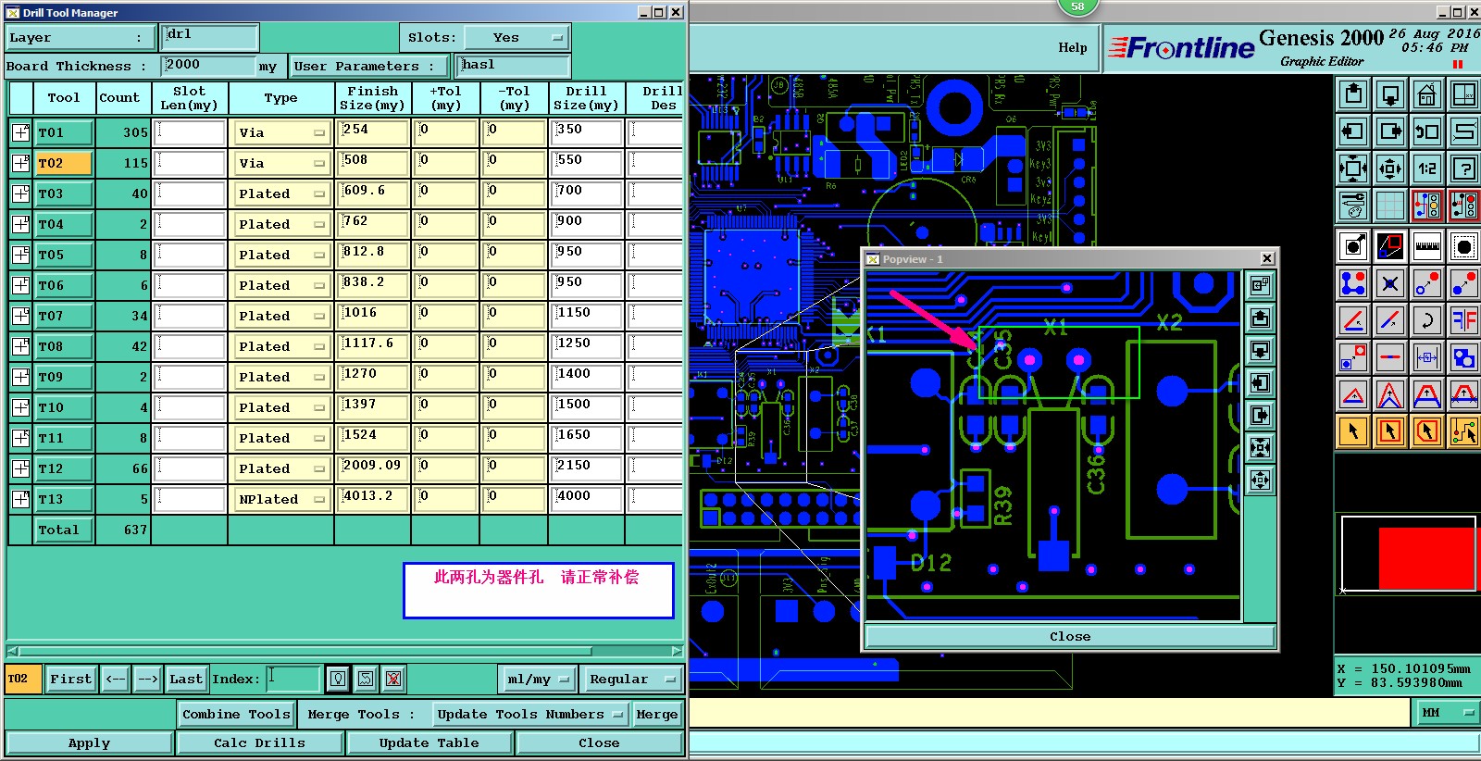Click the zoom out arrows icon in main toolbar
Image resolution: width=1481 pixels, height=761 pixels.
1390,168
